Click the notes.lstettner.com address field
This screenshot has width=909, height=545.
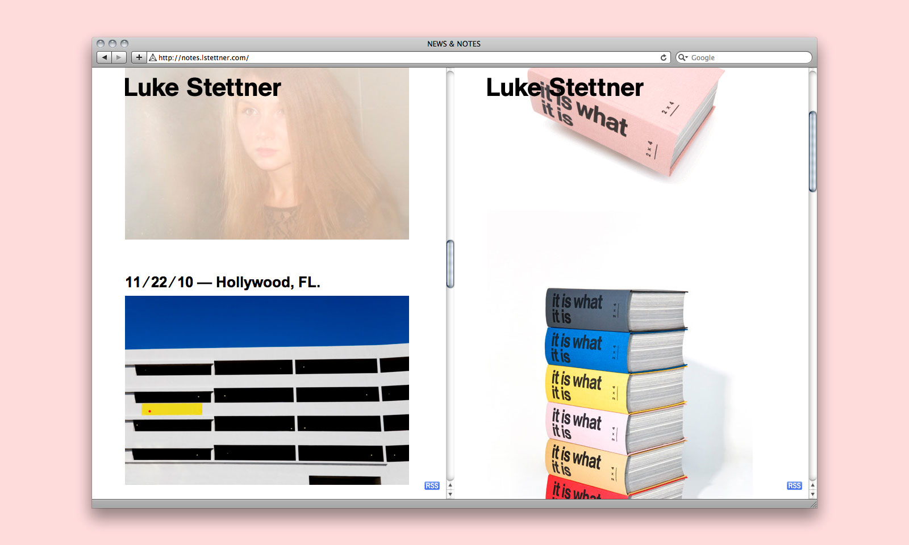[x=398, y=57]
